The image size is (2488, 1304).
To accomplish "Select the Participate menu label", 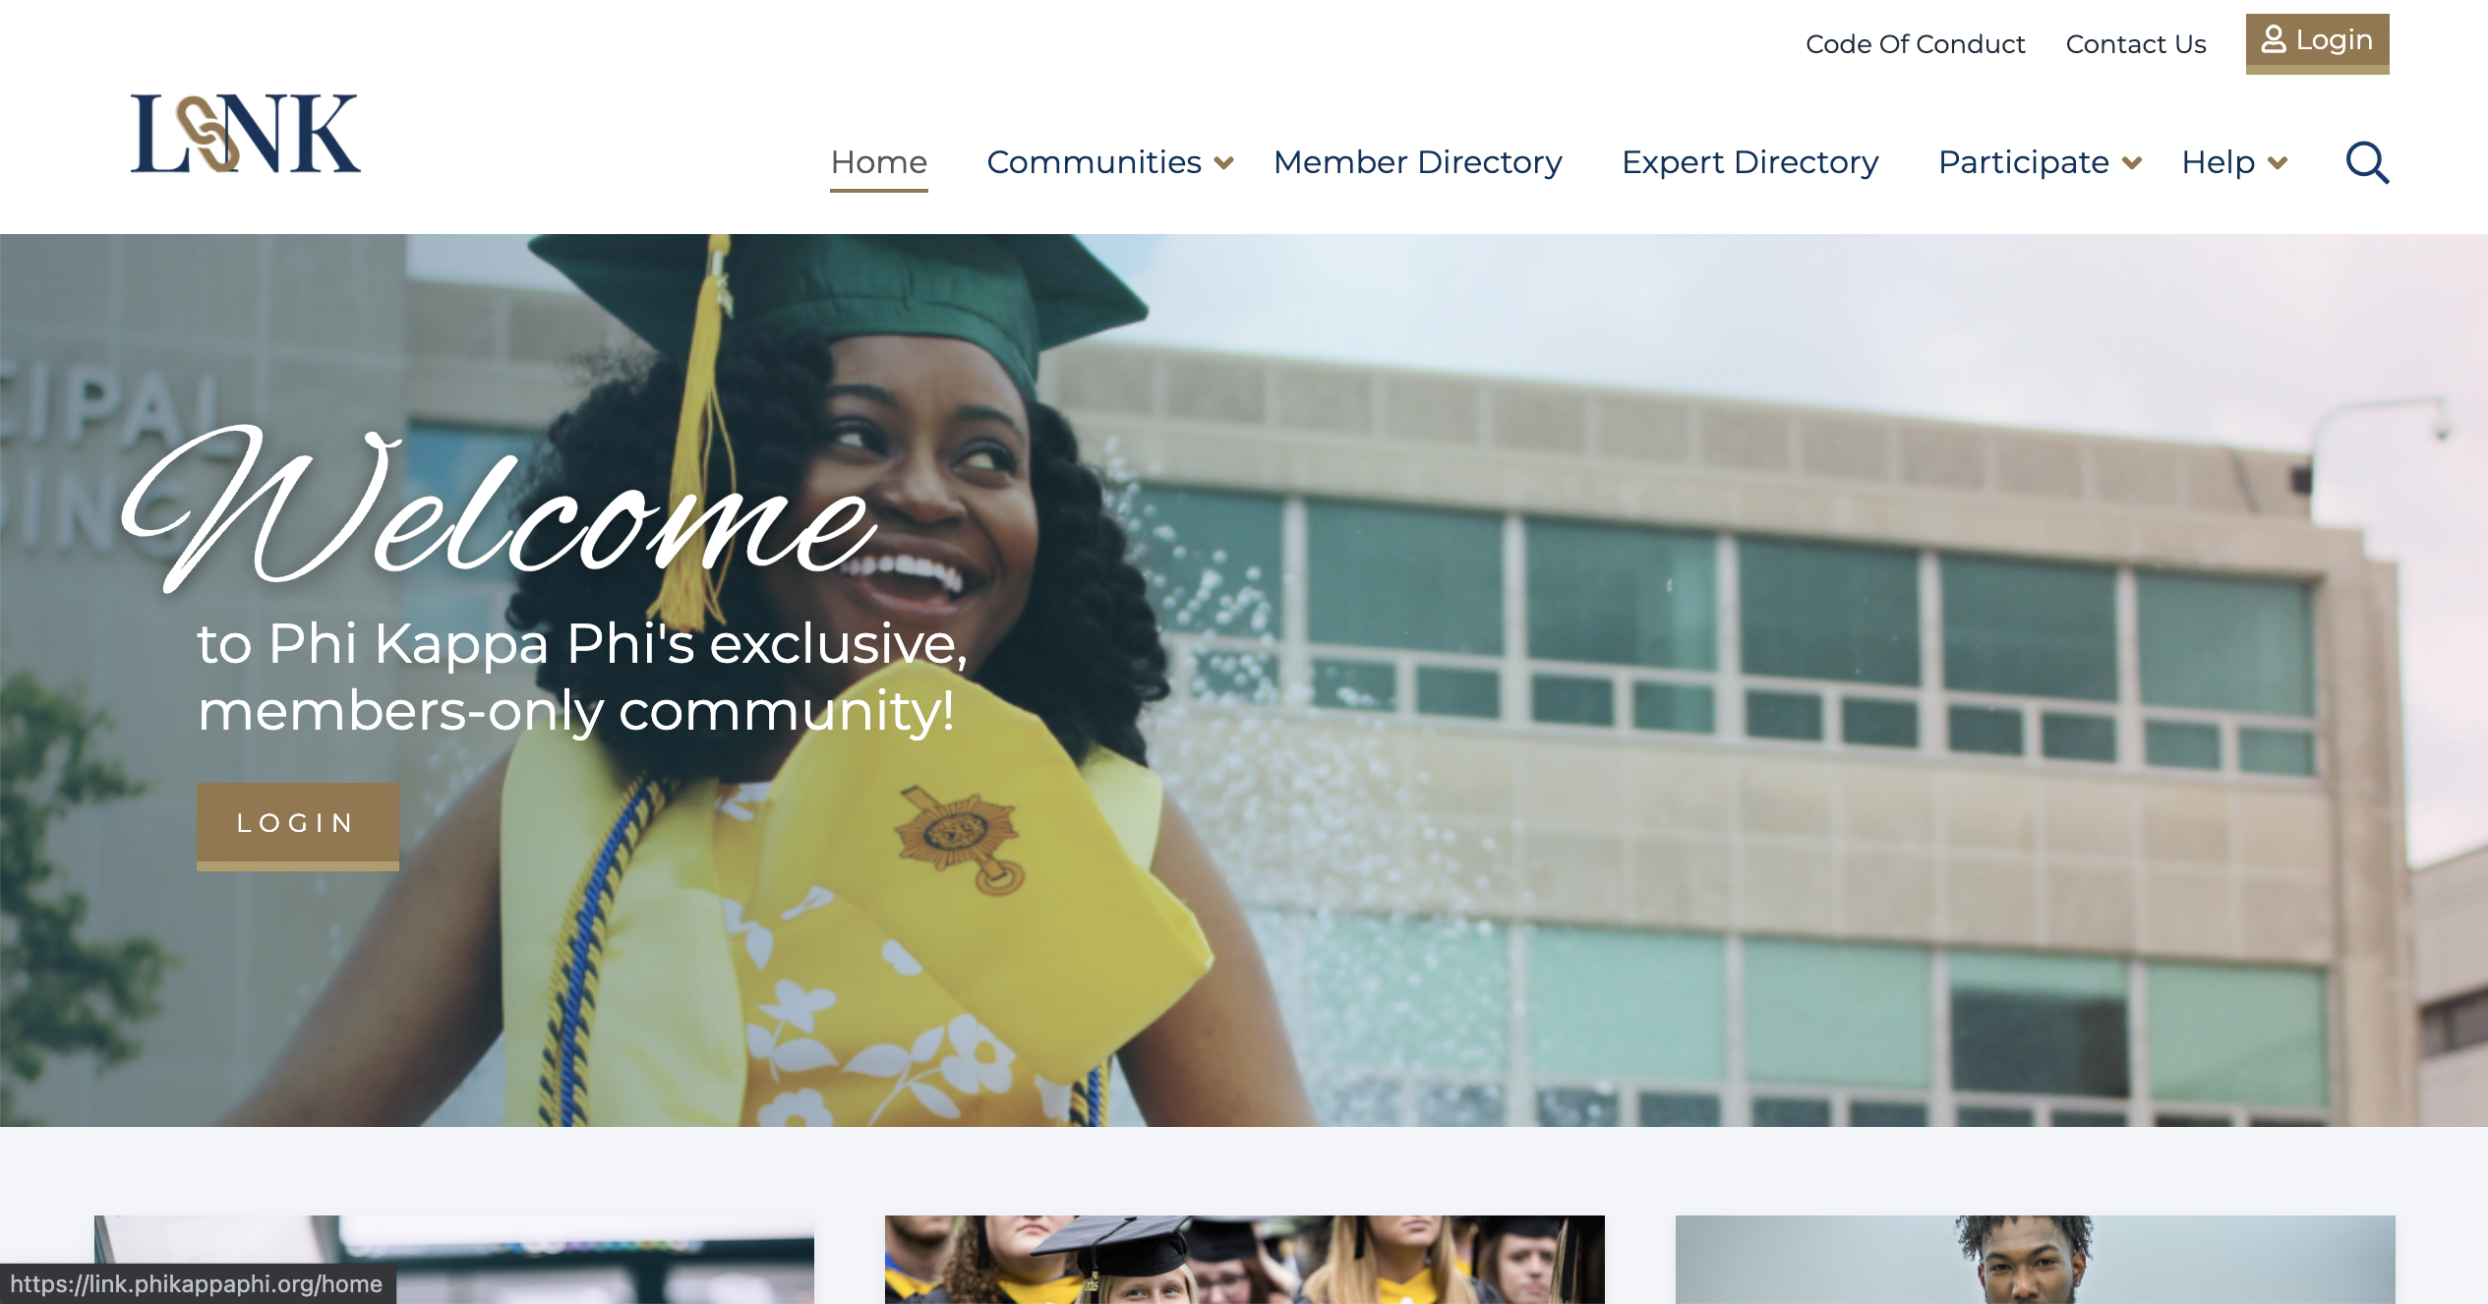I will [2023, 161].
